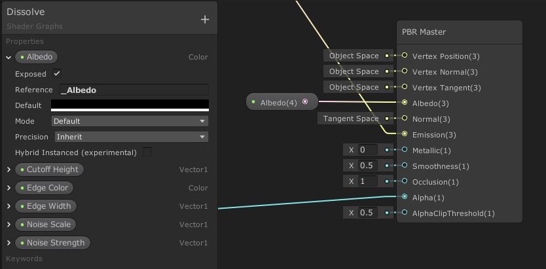Click the Reference _Albedo text field

[134, 90]
